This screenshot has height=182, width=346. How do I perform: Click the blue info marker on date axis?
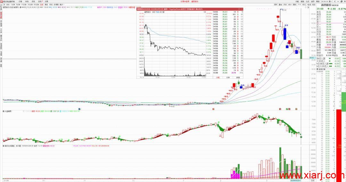coord(79,109)
